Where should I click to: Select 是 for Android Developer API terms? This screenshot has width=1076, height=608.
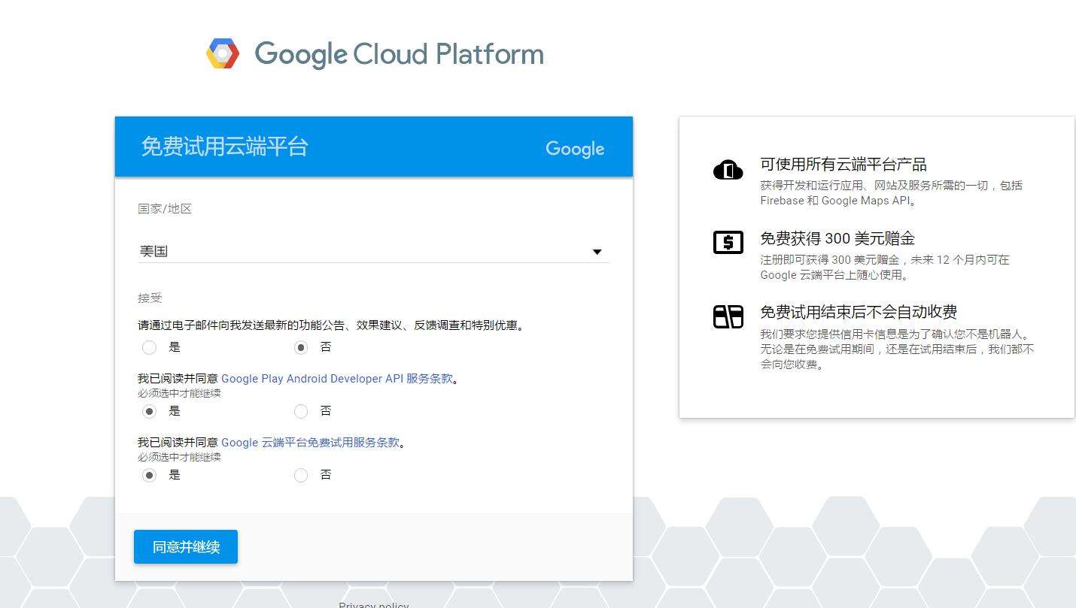150,411
